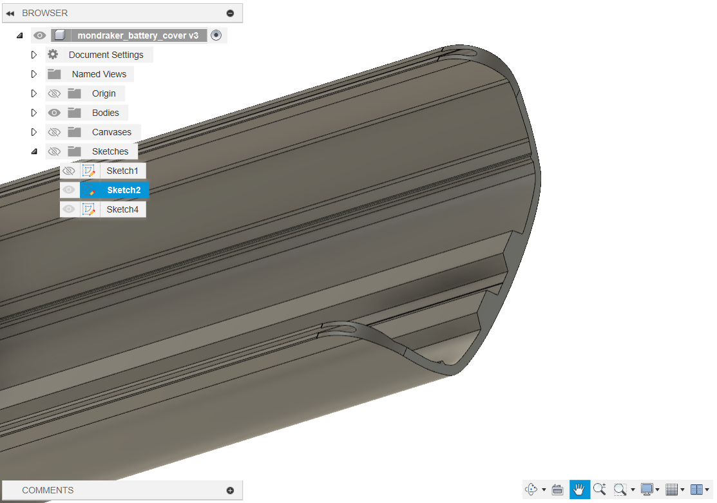Expand the Document Settings node
This screenshot has width=717, height=503.
pos(34,55)
